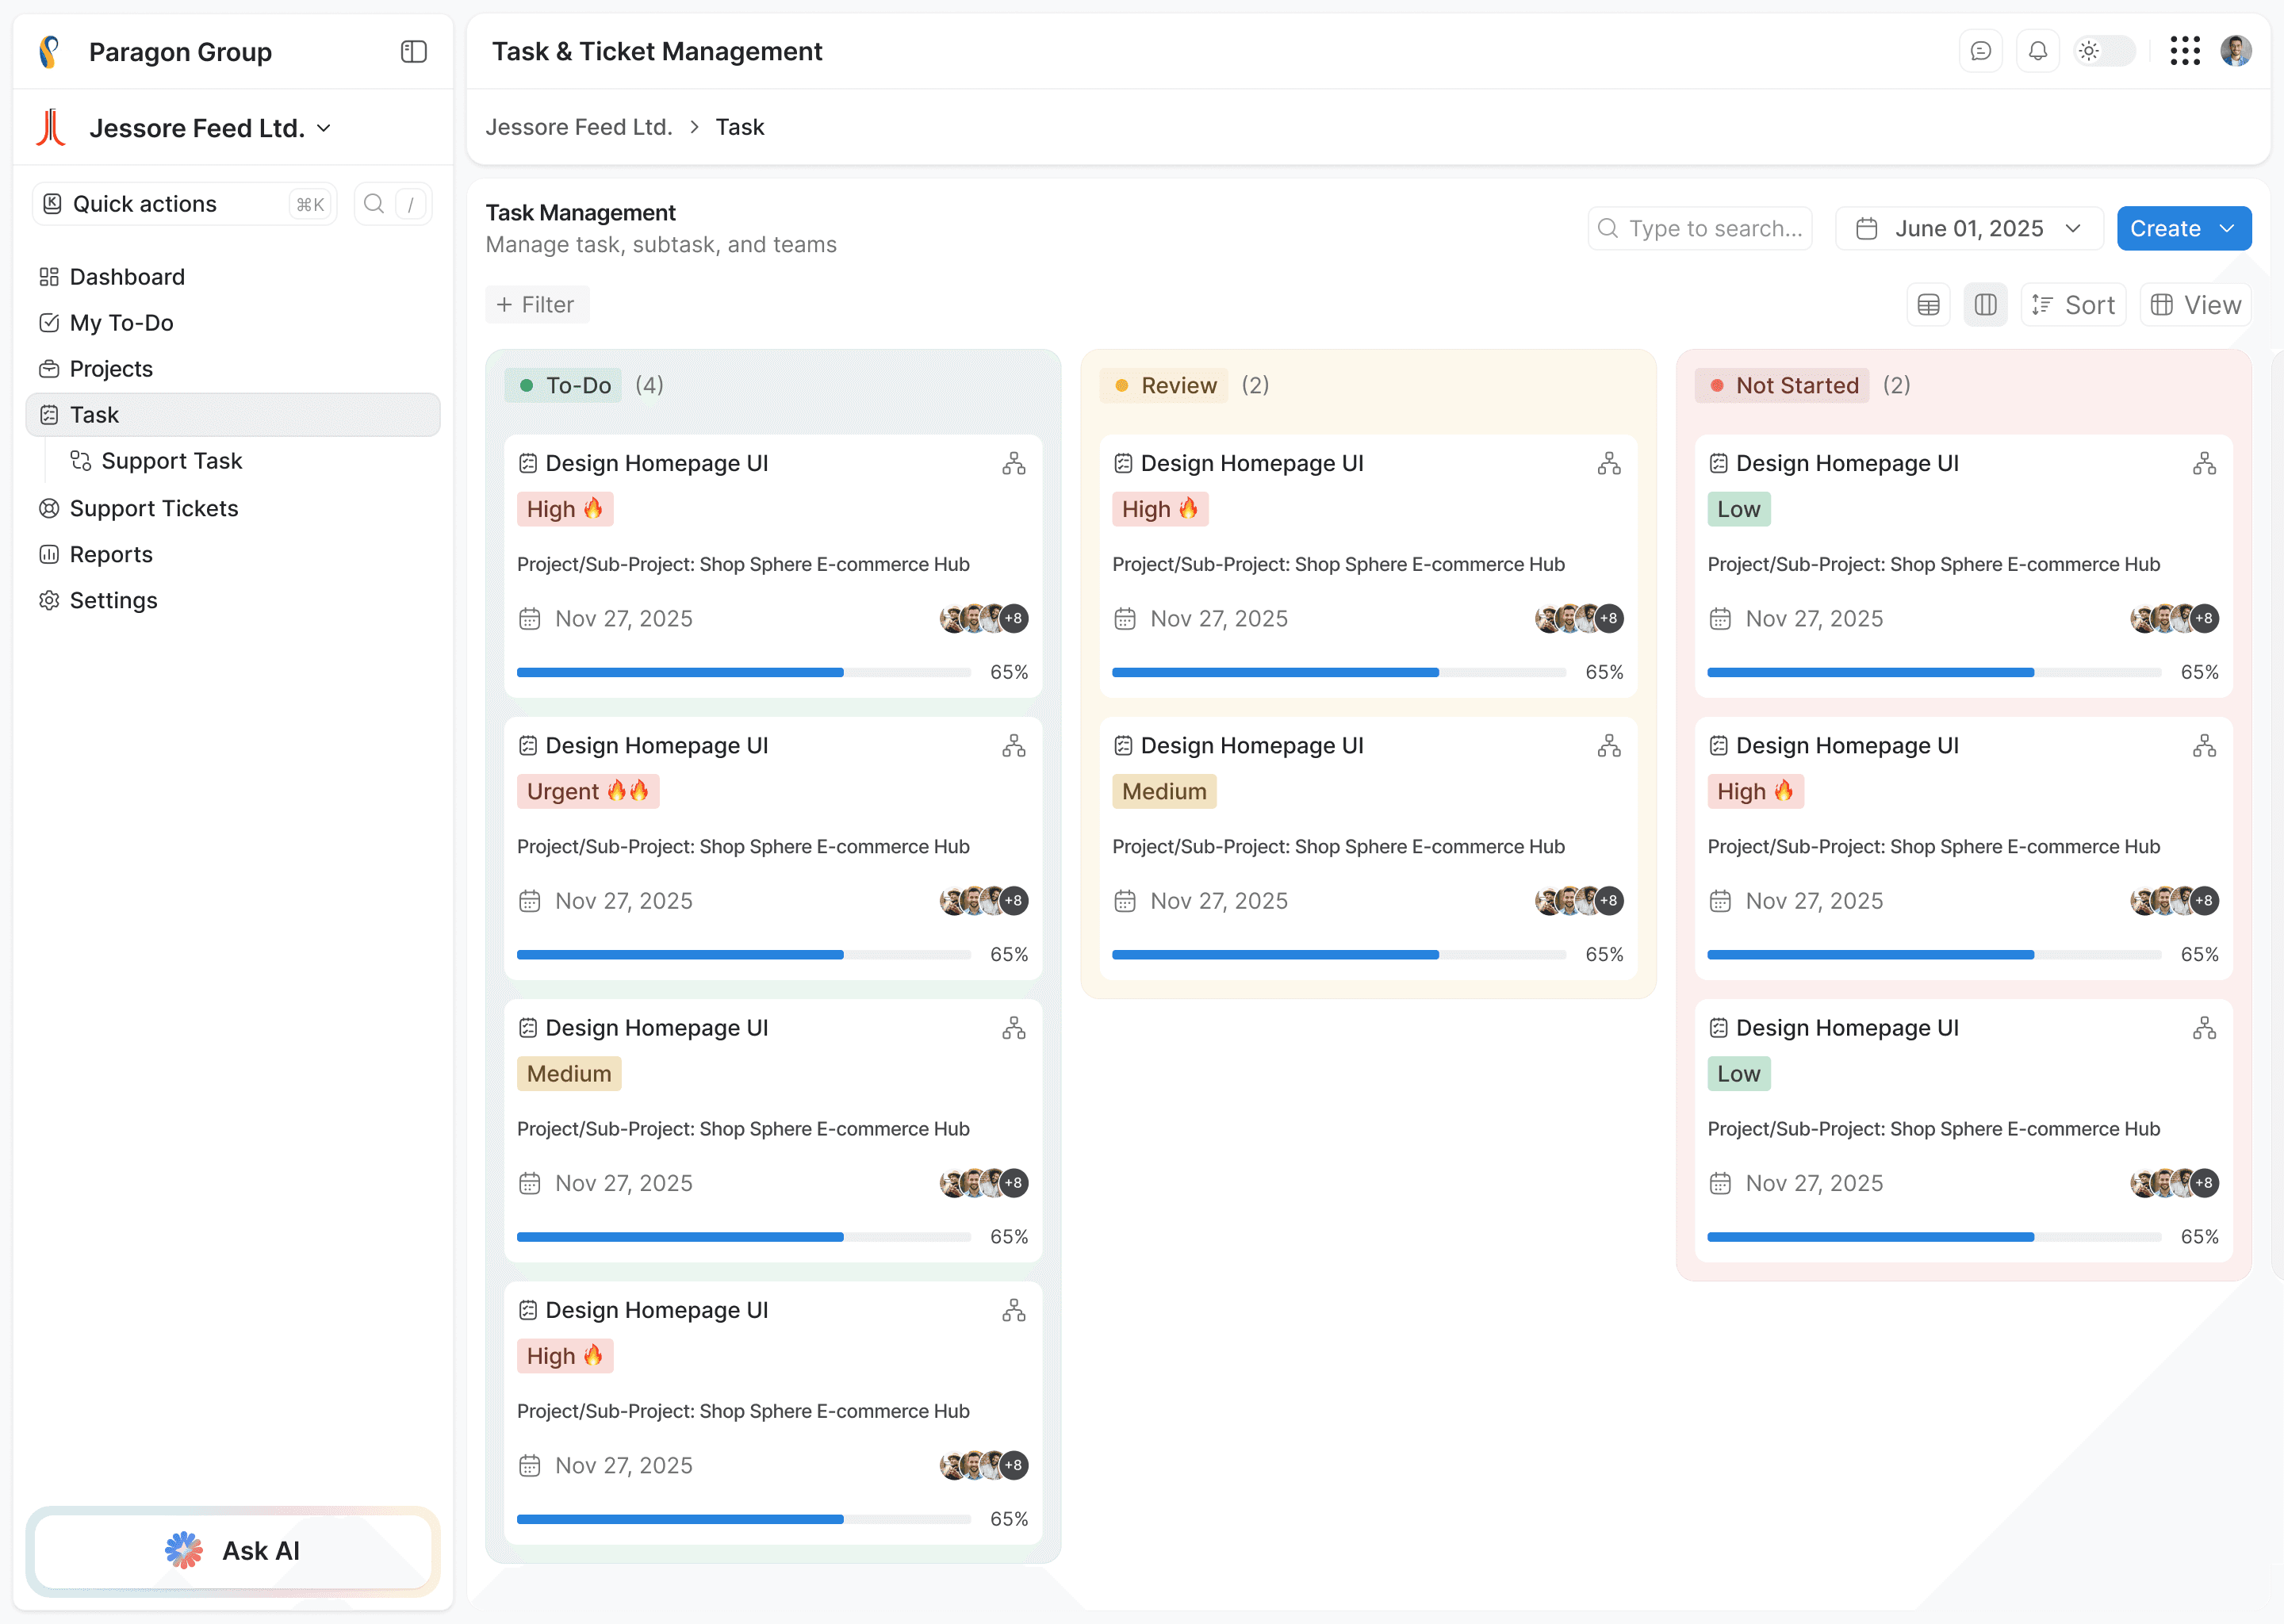Collapse the sidebar panel icon
Screen dimensions: 2284x1624
(x=413, y=52)
